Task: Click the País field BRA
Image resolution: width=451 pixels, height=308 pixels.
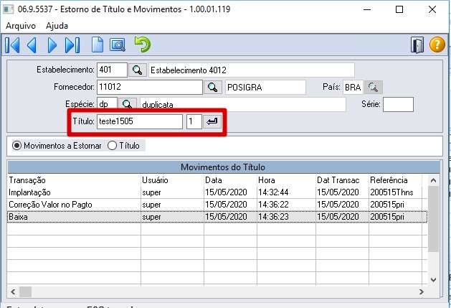Action: pos(353,87)
